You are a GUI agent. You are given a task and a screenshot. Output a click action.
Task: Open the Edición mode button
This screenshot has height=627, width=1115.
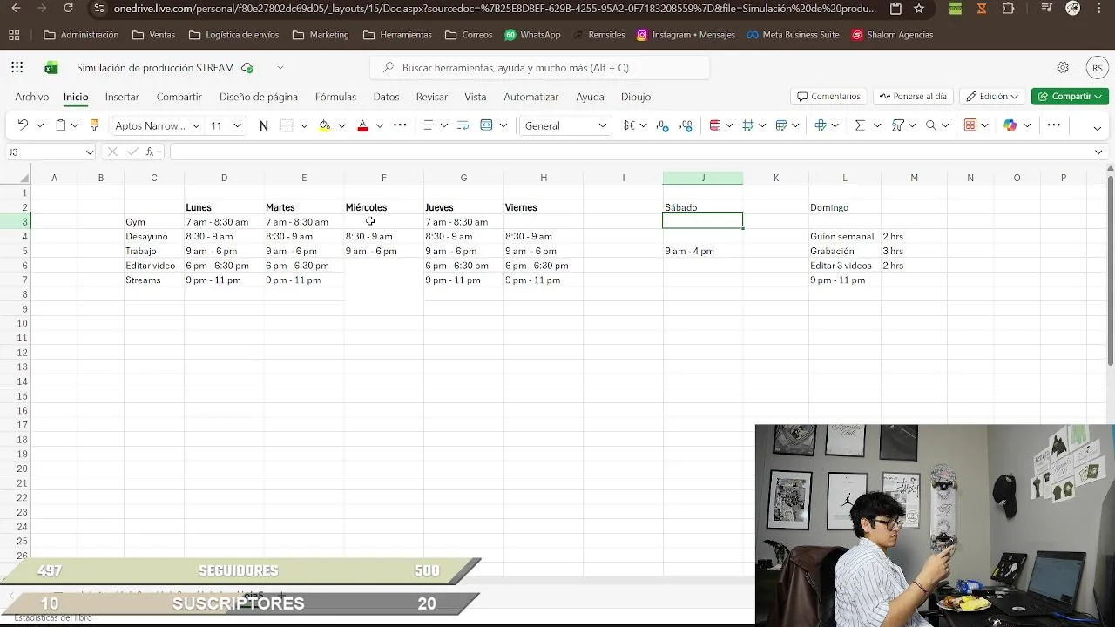[992, 97]
